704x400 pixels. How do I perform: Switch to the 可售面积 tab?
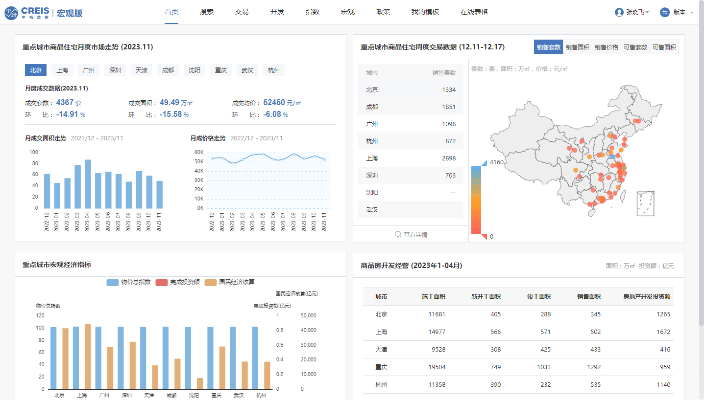coord(664,47)
